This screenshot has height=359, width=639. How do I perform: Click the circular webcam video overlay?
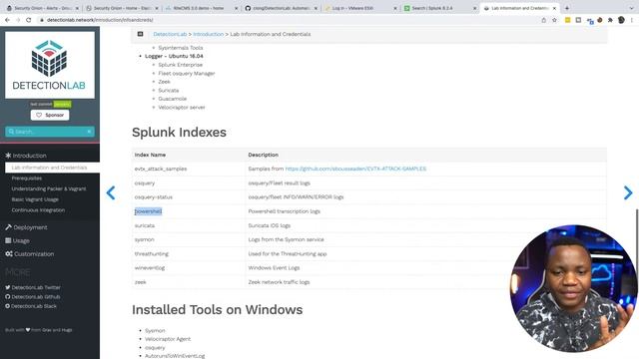pos(573,288)
